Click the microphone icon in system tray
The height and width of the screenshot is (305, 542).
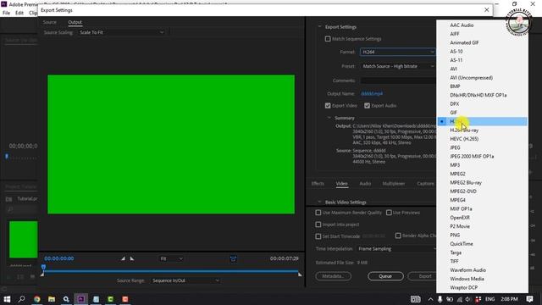[x=440, y=299]
